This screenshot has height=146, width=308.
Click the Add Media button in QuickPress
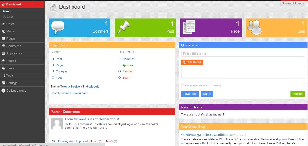192,62
